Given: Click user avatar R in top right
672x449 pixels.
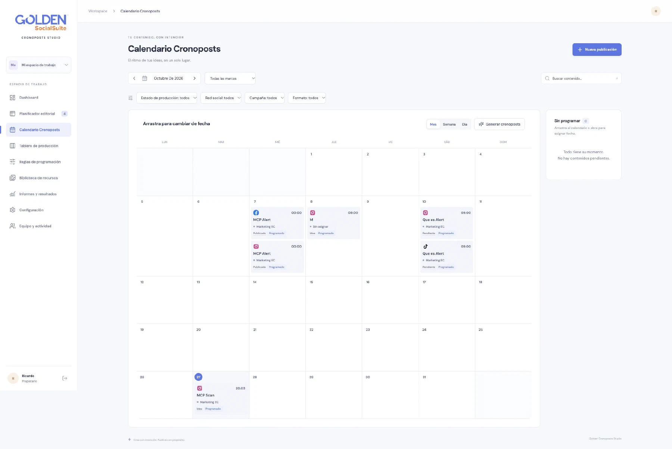Looking at the screenshot, I should tap(656, 11).
